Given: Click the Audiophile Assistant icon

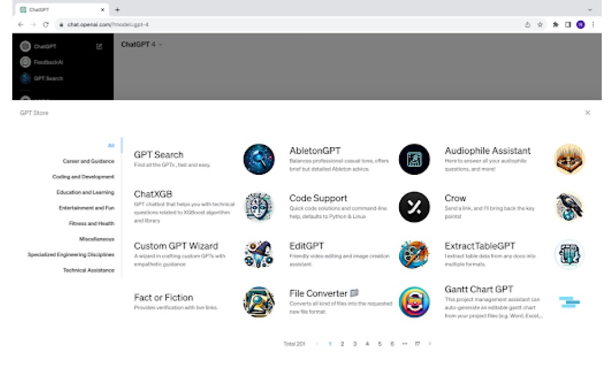Looking at the screenshot, I should click(569, 159).
